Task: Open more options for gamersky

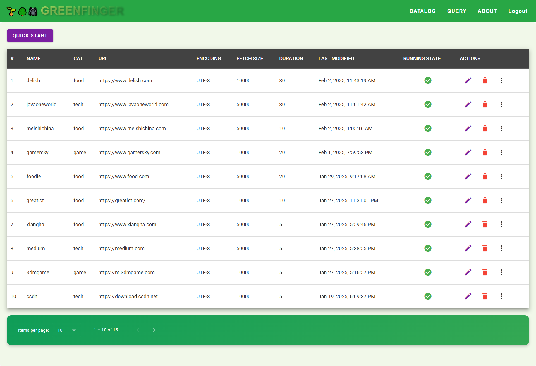Action: click(x=502, y=152)
